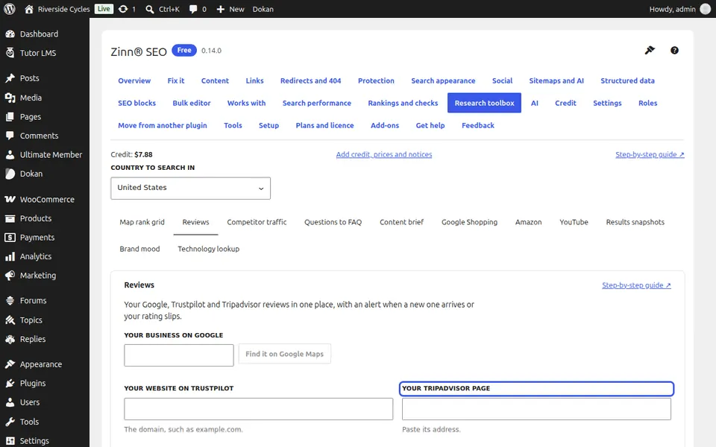
Task: Focus the Your Business on Google field
Action: coord(179,355)
